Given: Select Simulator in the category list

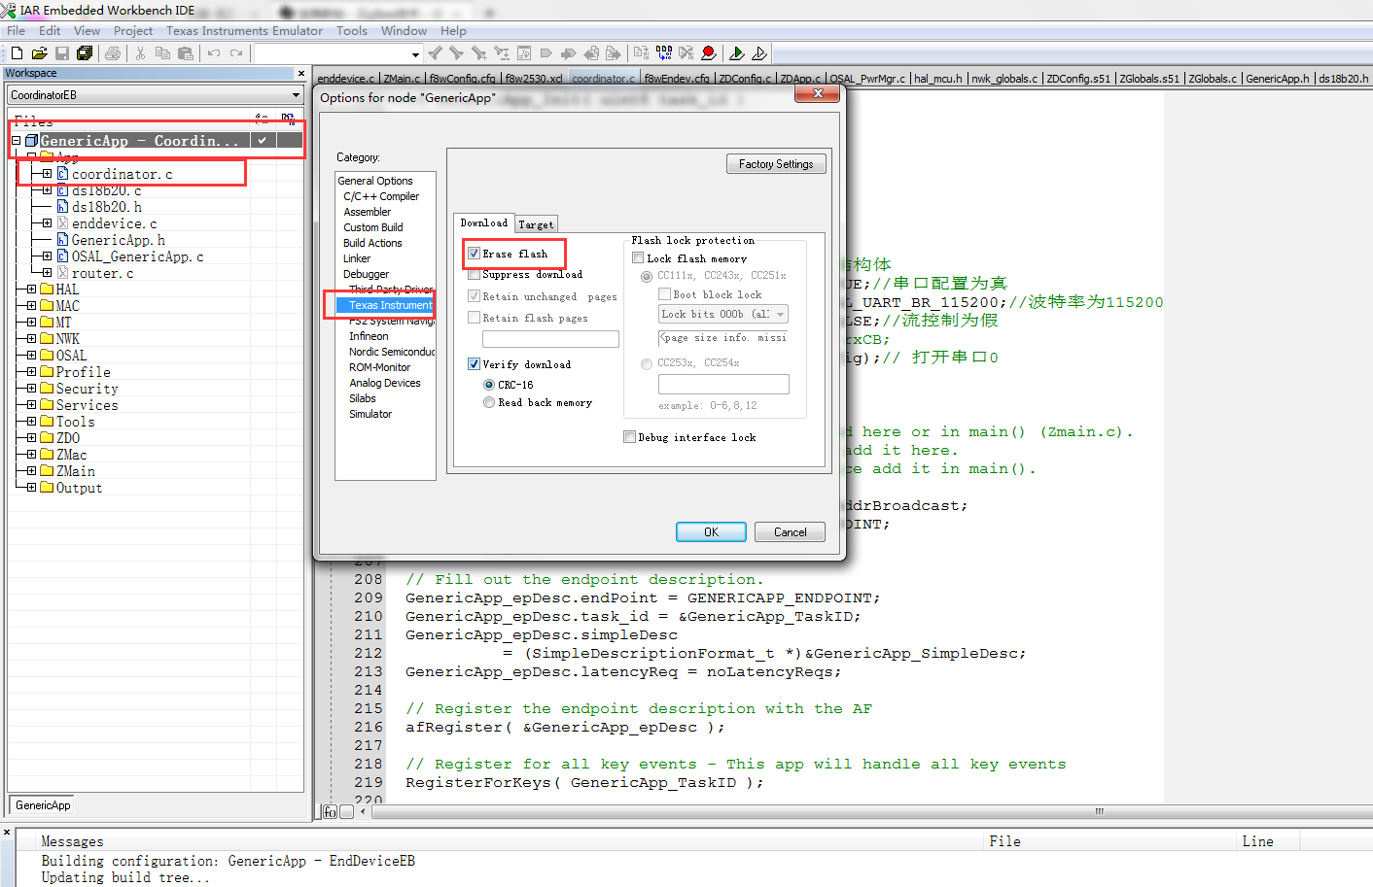Looking at the screenshot, I should [370, 414].
